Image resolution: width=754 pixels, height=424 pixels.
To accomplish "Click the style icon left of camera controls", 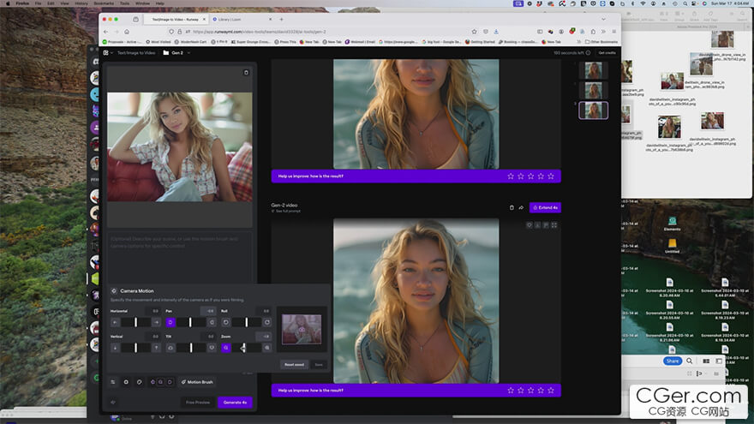I will pyautogui.click(x=140, y=382).
